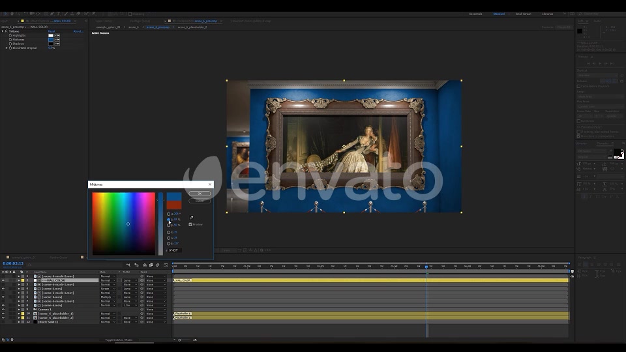Switch to the Standard workspace
This screenshot has height=352, width=626.
(x=499, y=14)
